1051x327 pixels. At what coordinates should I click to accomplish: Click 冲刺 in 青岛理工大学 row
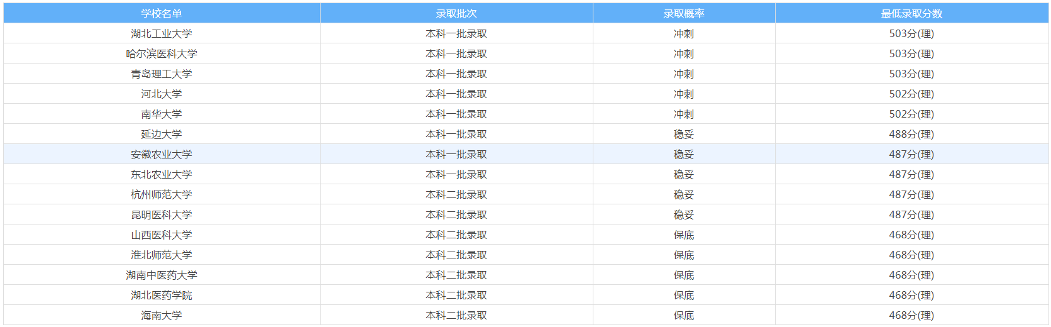pos(684,74)
